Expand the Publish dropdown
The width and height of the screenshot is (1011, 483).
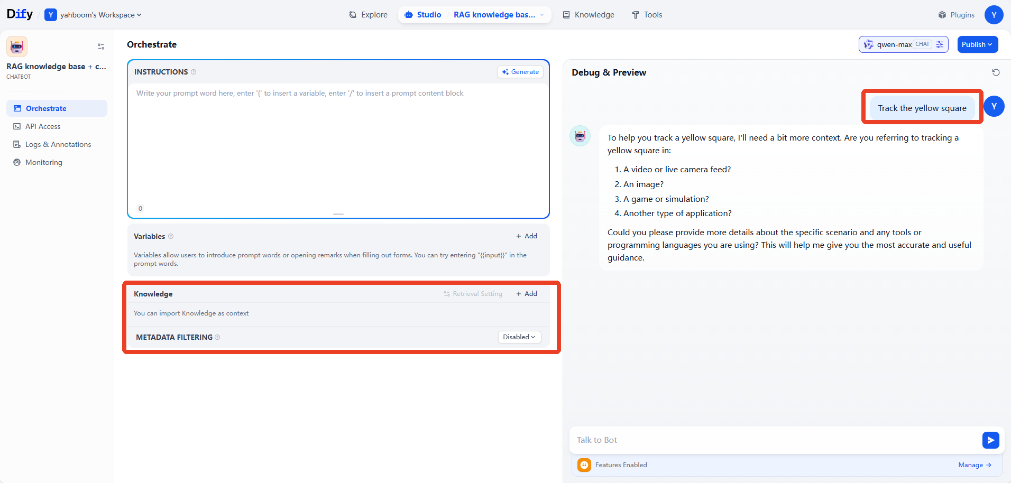pos(977,44)
